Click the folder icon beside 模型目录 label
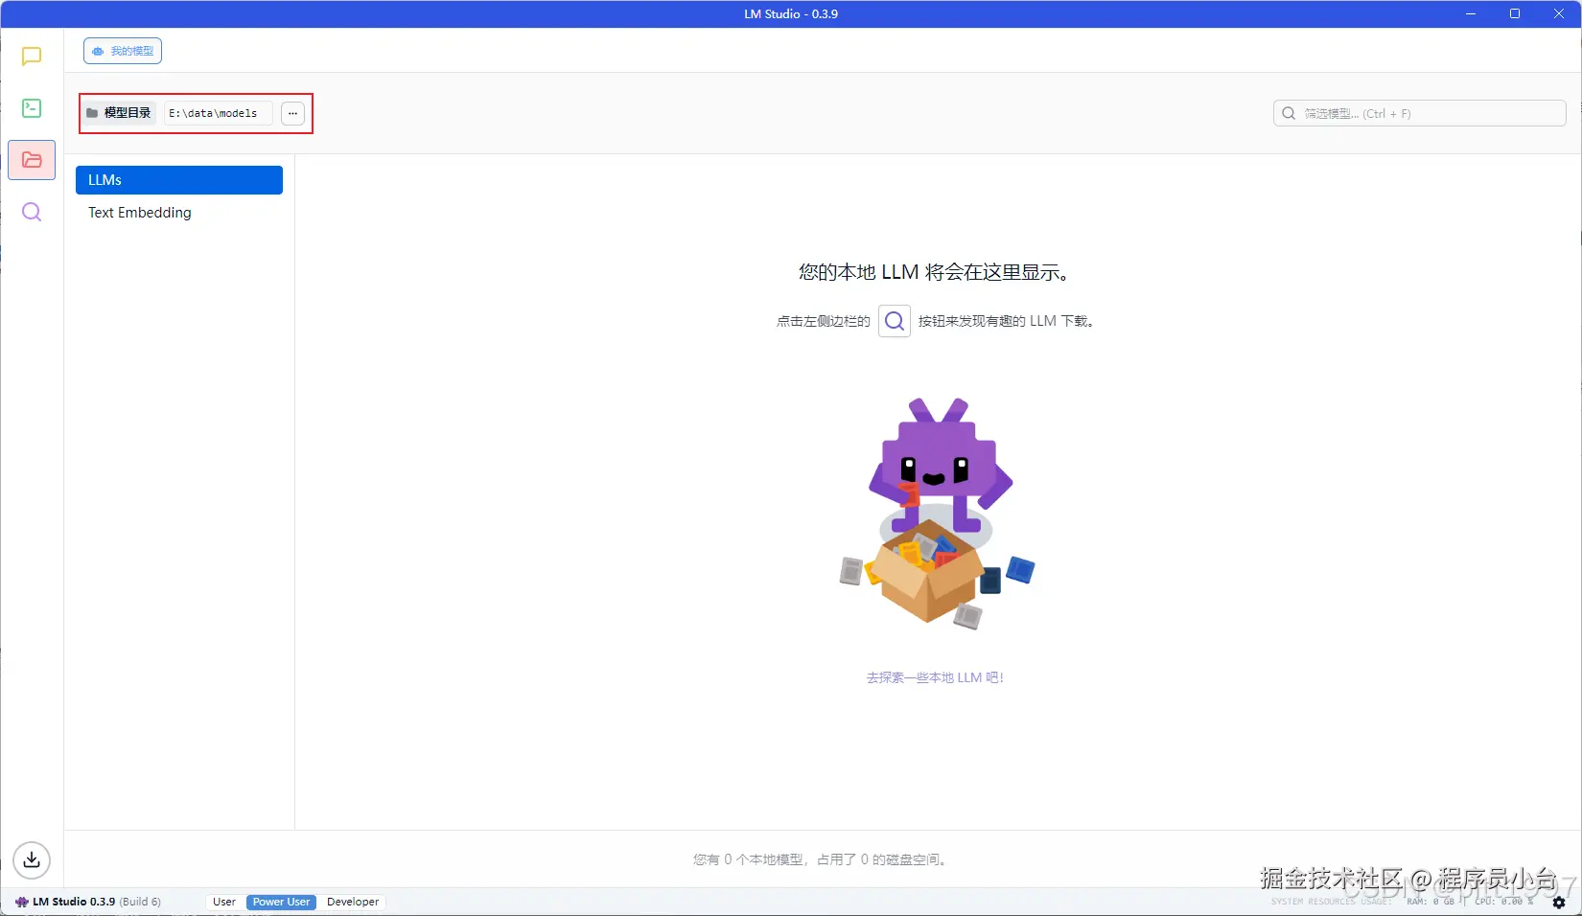Screen dimensions: 1582x916 tap(92, 112)
